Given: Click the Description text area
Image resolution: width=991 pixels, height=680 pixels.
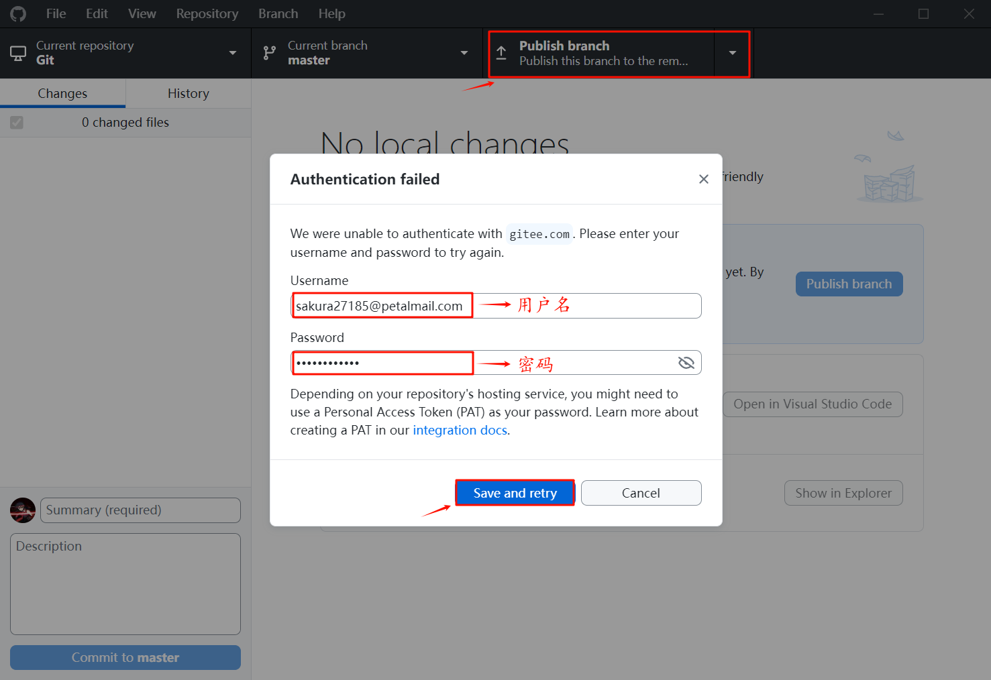Looking at the screenshot, I should coord(125,584).
